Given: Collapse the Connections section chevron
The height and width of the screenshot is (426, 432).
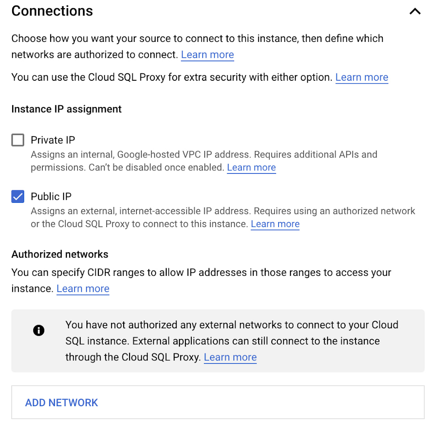Looking at the screenshot, I should coord(415,12).
